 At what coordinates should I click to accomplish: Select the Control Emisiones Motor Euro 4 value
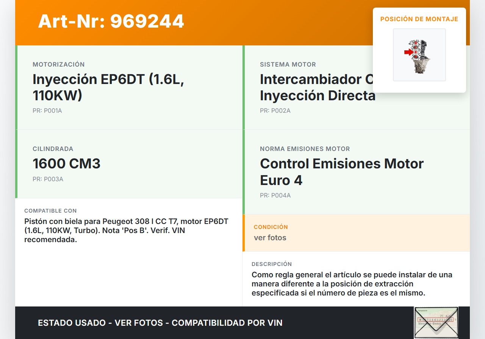pos(342,172)
